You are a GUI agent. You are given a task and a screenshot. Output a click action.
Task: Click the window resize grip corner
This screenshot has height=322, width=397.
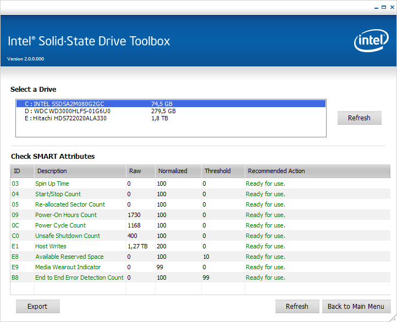tap(394, 319)
